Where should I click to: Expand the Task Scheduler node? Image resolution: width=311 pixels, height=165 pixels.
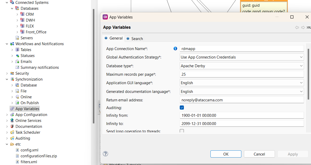(7, 132)
